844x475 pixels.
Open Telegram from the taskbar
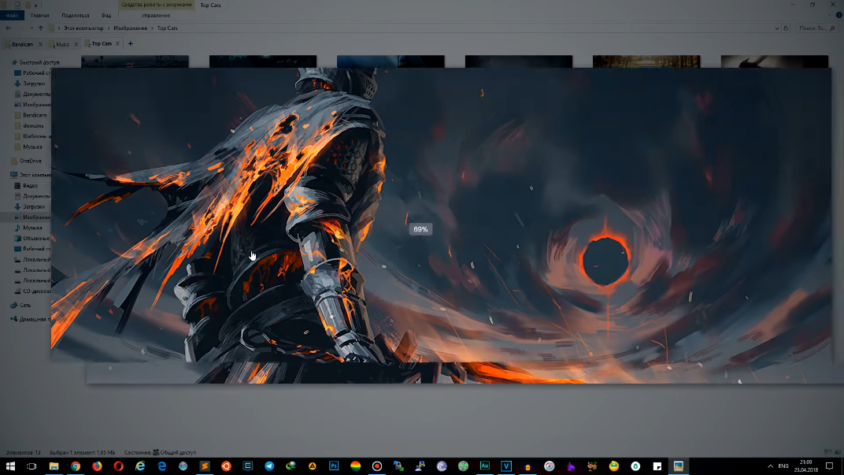pos(269,466)
